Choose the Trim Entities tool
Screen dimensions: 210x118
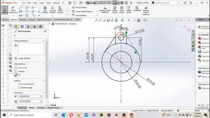[45, 10]
